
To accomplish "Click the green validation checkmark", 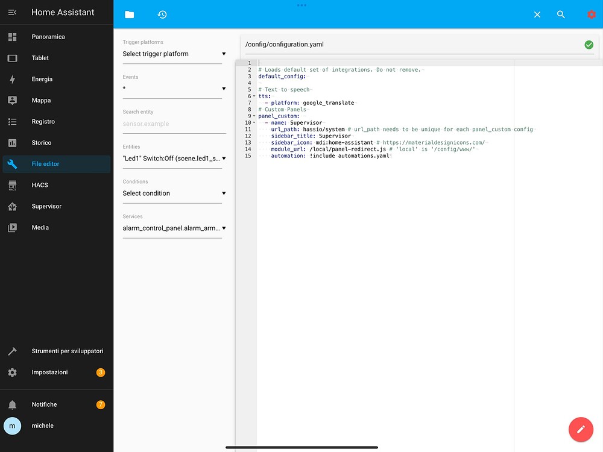I will point(589,44).
